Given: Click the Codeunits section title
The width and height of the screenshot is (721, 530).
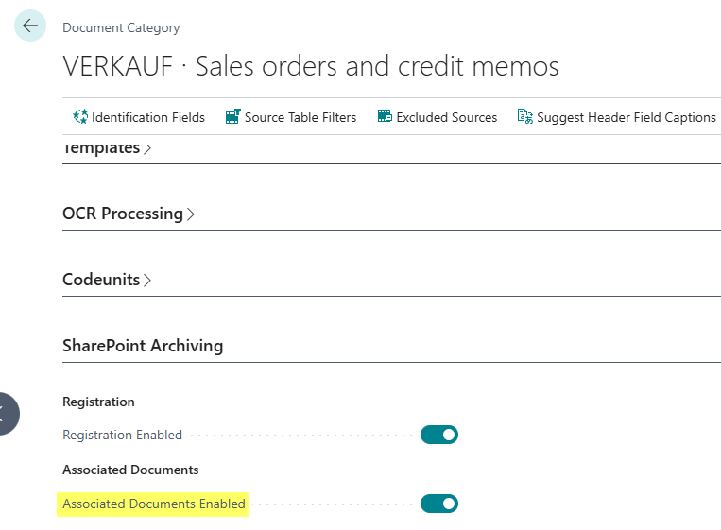Looking at the screenshot, I should point(101,280).
